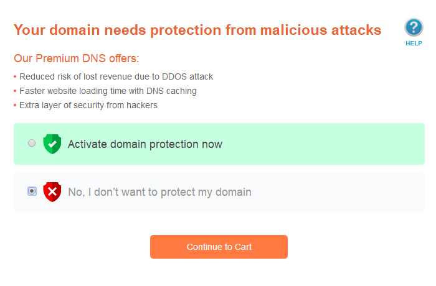Click the red shield X icon

[52, 191]
